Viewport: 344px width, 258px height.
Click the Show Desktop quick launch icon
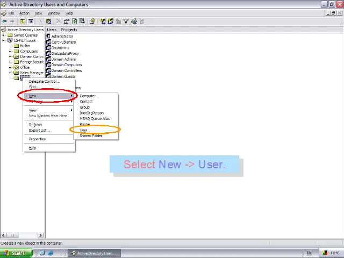click(x=42, y=253)
